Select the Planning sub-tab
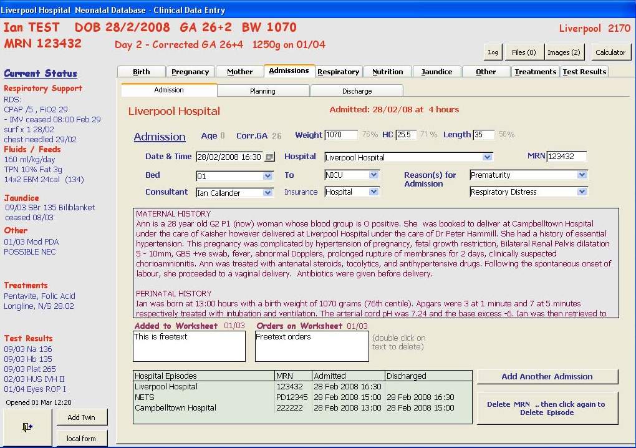The height and width of the screenshot is (448, 636). 263,91
